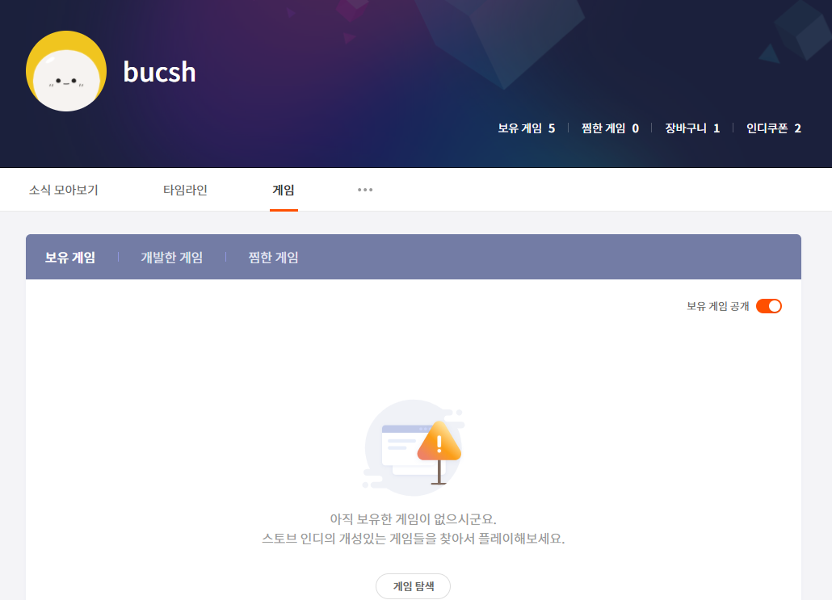832x600 pixels.
Task: Switch to the 소식 모아보기 tab
Action: 64,191
